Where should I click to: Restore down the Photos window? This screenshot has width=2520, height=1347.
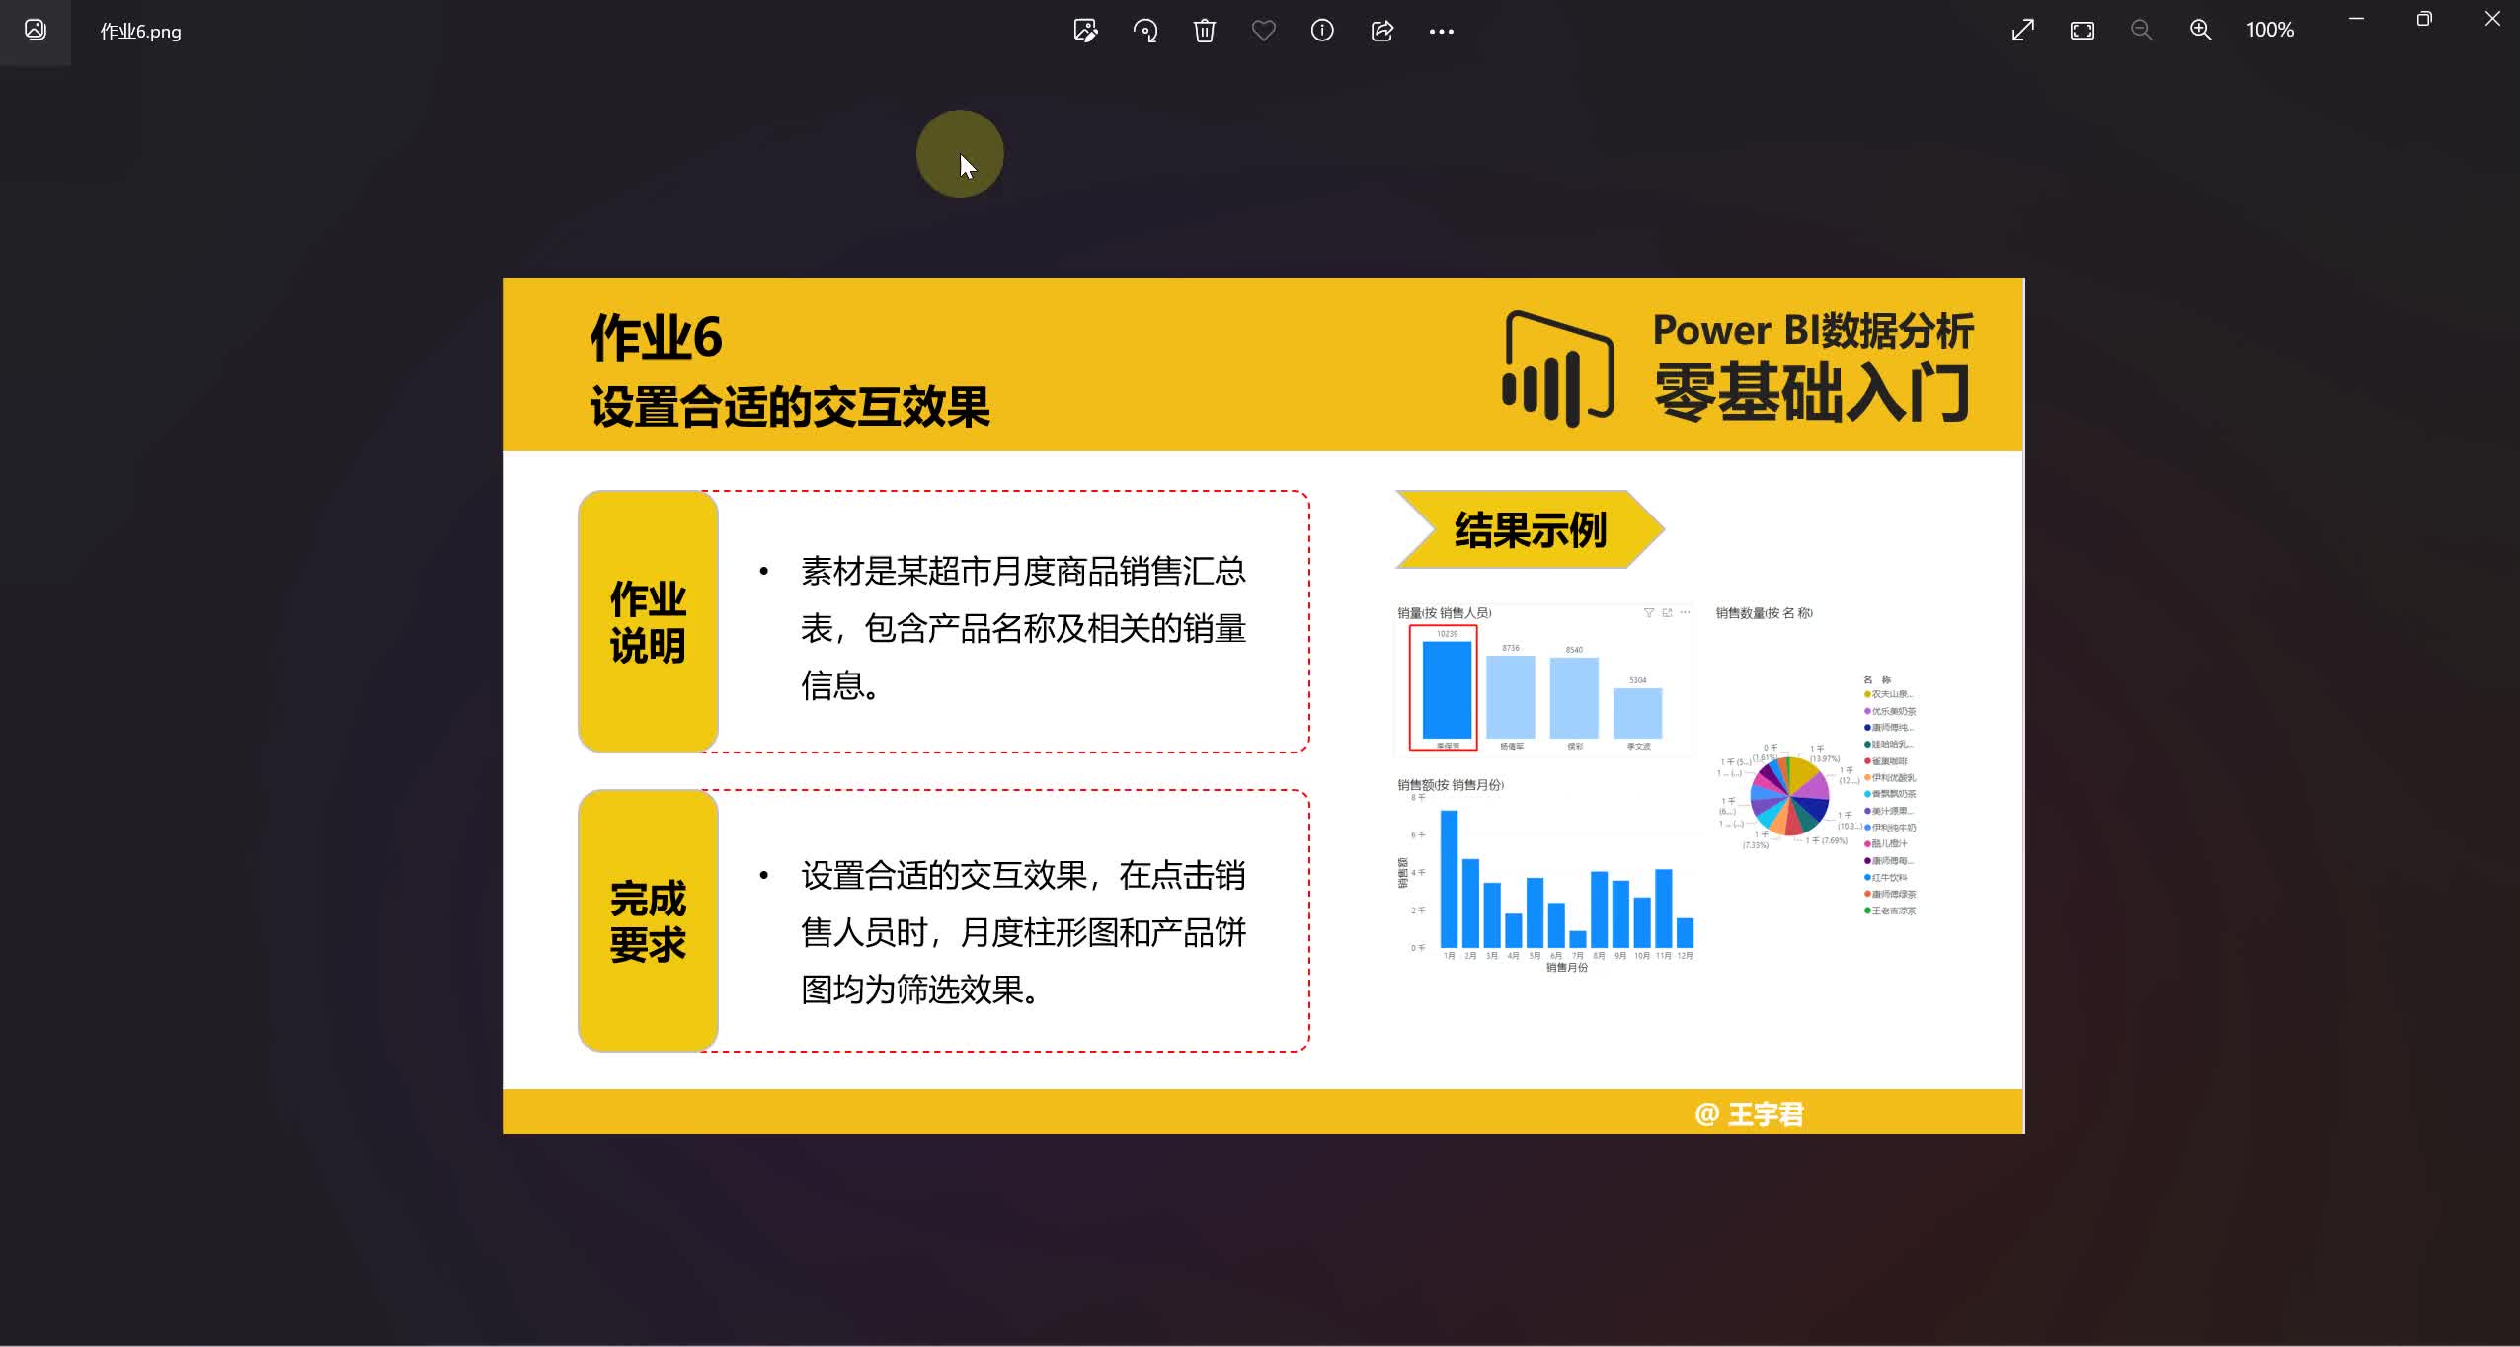pyautogui.click(x=2423, y=19)
